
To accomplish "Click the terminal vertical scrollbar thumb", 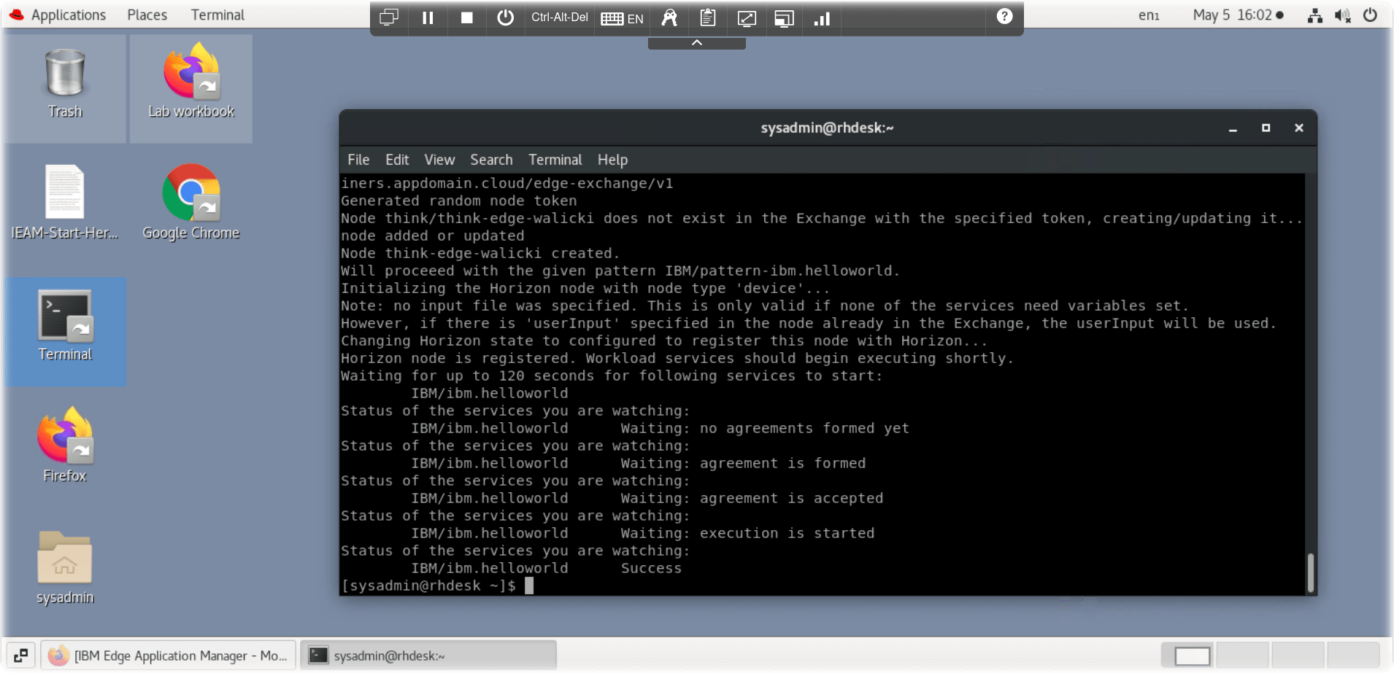I will [1311, 572].
